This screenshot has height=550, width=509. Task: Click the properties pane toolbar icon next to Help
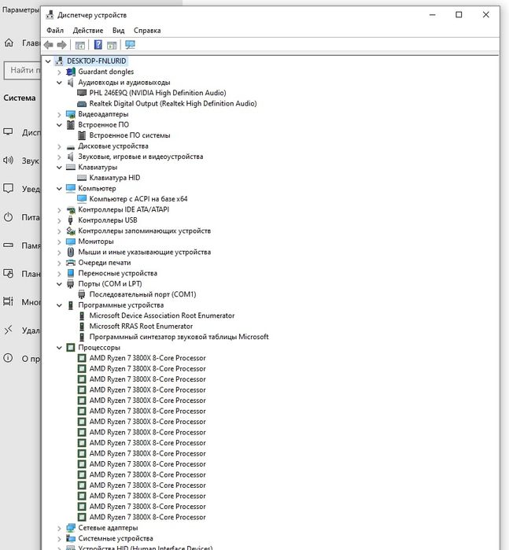pyautogui.click(x=112, y=45)
